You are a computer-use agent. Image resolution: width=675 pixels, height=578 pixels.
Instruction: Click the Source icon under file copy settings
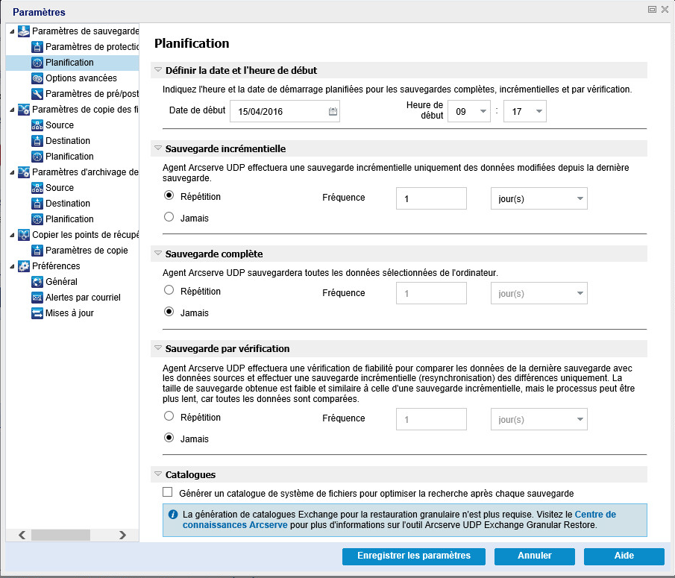37,125
